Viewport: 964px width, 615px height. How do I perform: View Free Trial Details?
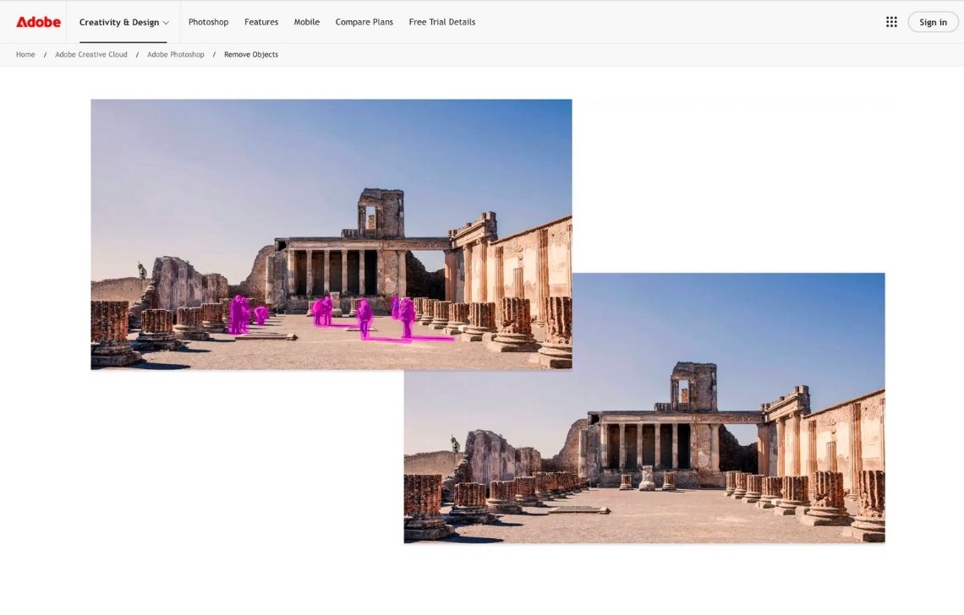point(441,22)
